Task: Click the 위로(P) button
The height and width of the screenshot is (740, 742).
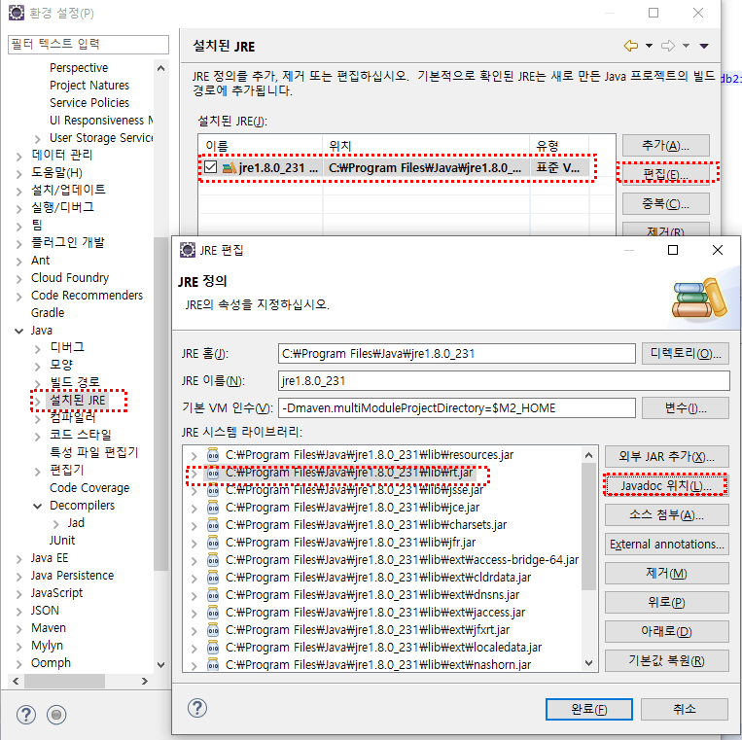Action: point(667,602)
